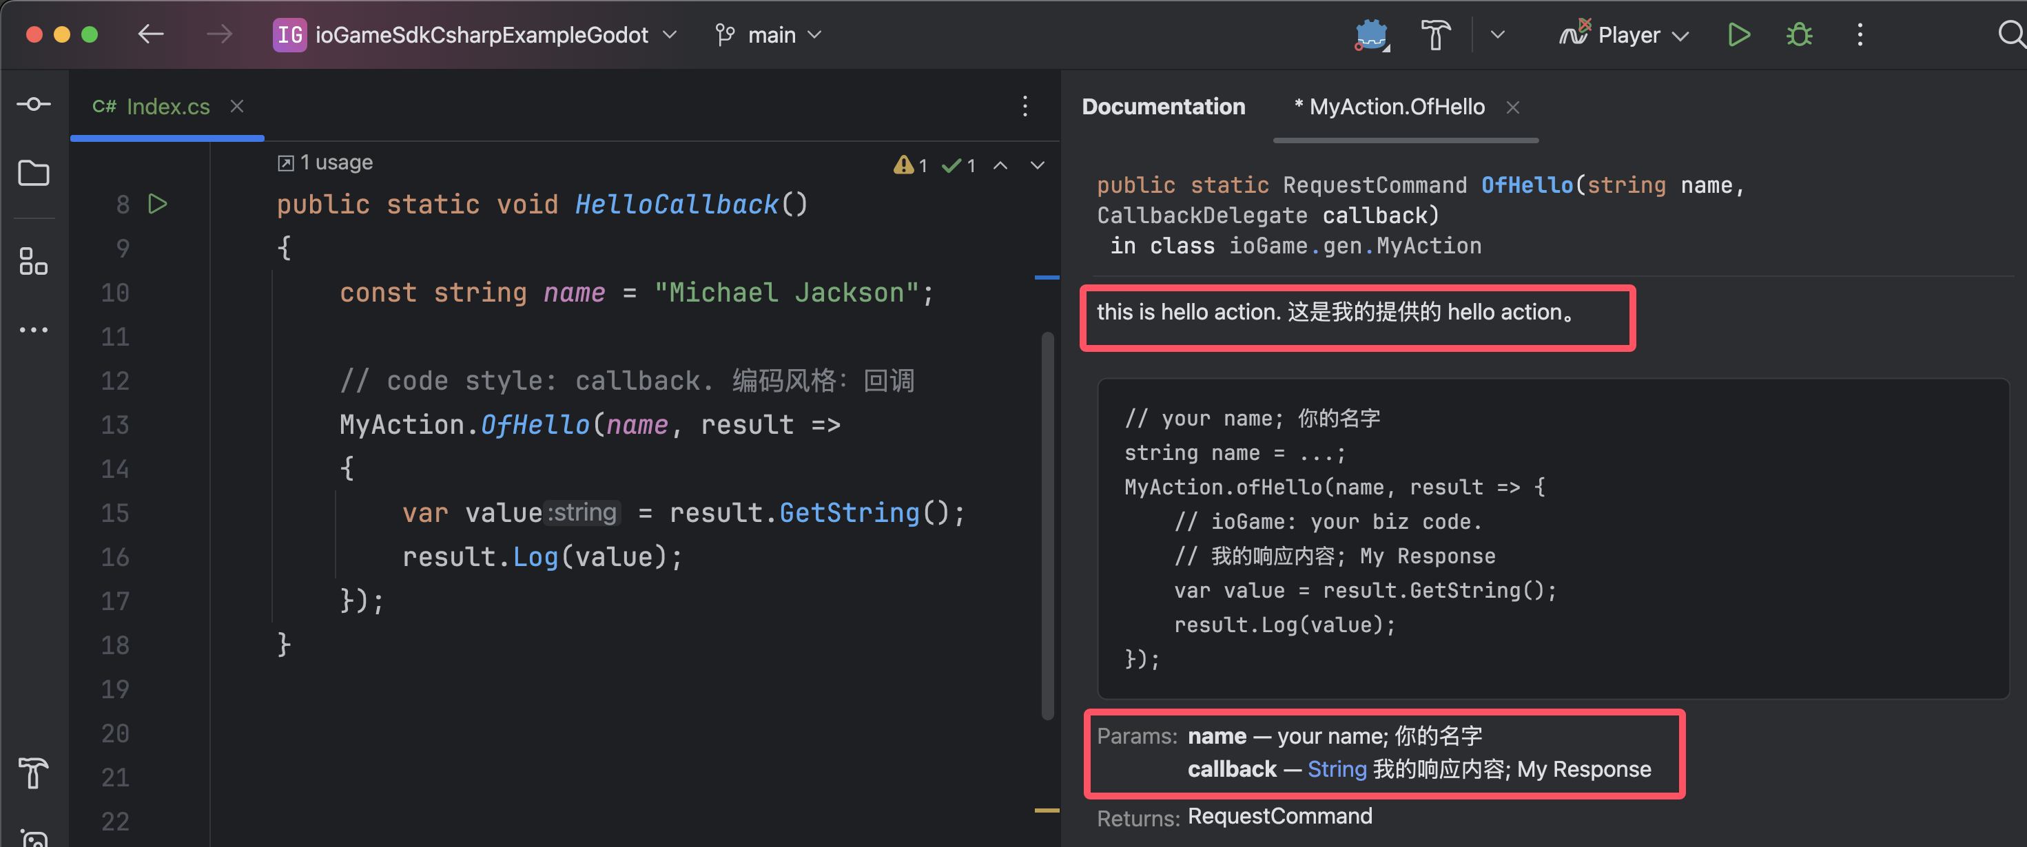Open the Commit tool window icon
The width and height of the screenshot is (2027, 847).
pyautogui.click(x=34, y=104)
